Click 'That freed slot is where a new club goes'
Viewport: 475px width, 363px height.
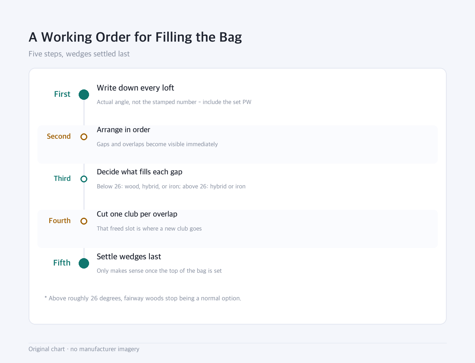(149, 229)
